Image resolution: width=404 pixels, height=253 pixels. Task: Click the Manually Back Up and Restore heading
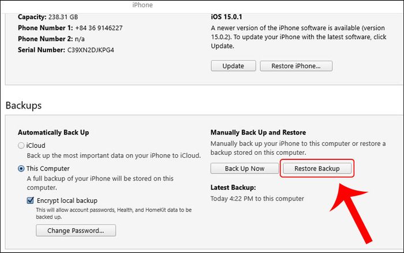point(258,132)
